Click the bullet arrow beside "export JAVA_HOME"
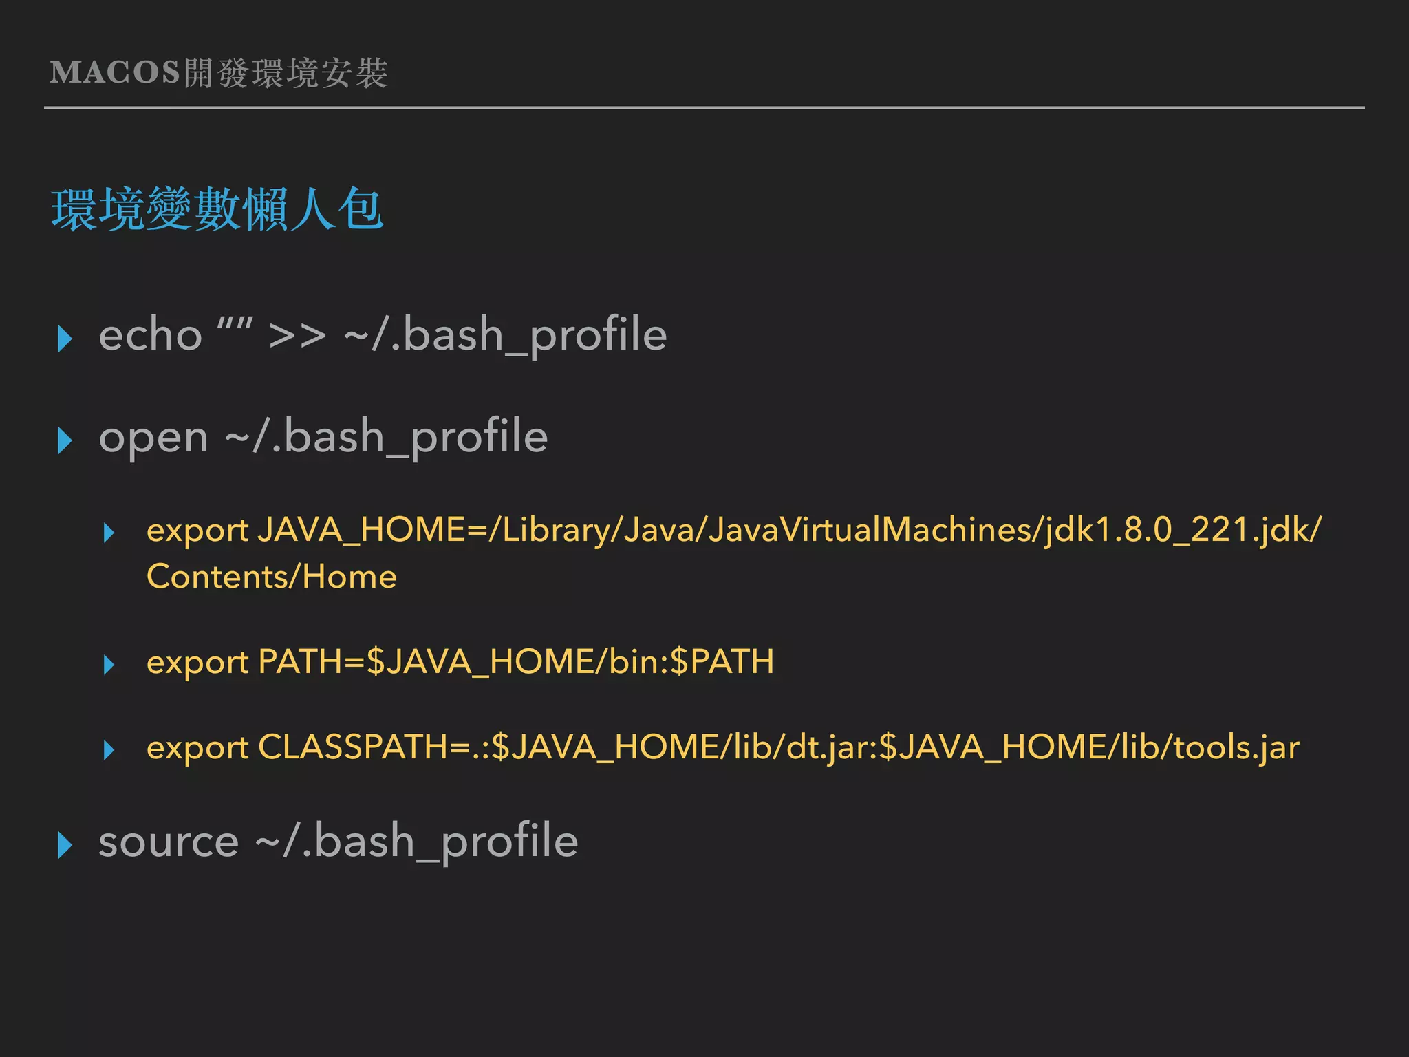This screenshot has height=1057, width=1409. tap(109, 533)
